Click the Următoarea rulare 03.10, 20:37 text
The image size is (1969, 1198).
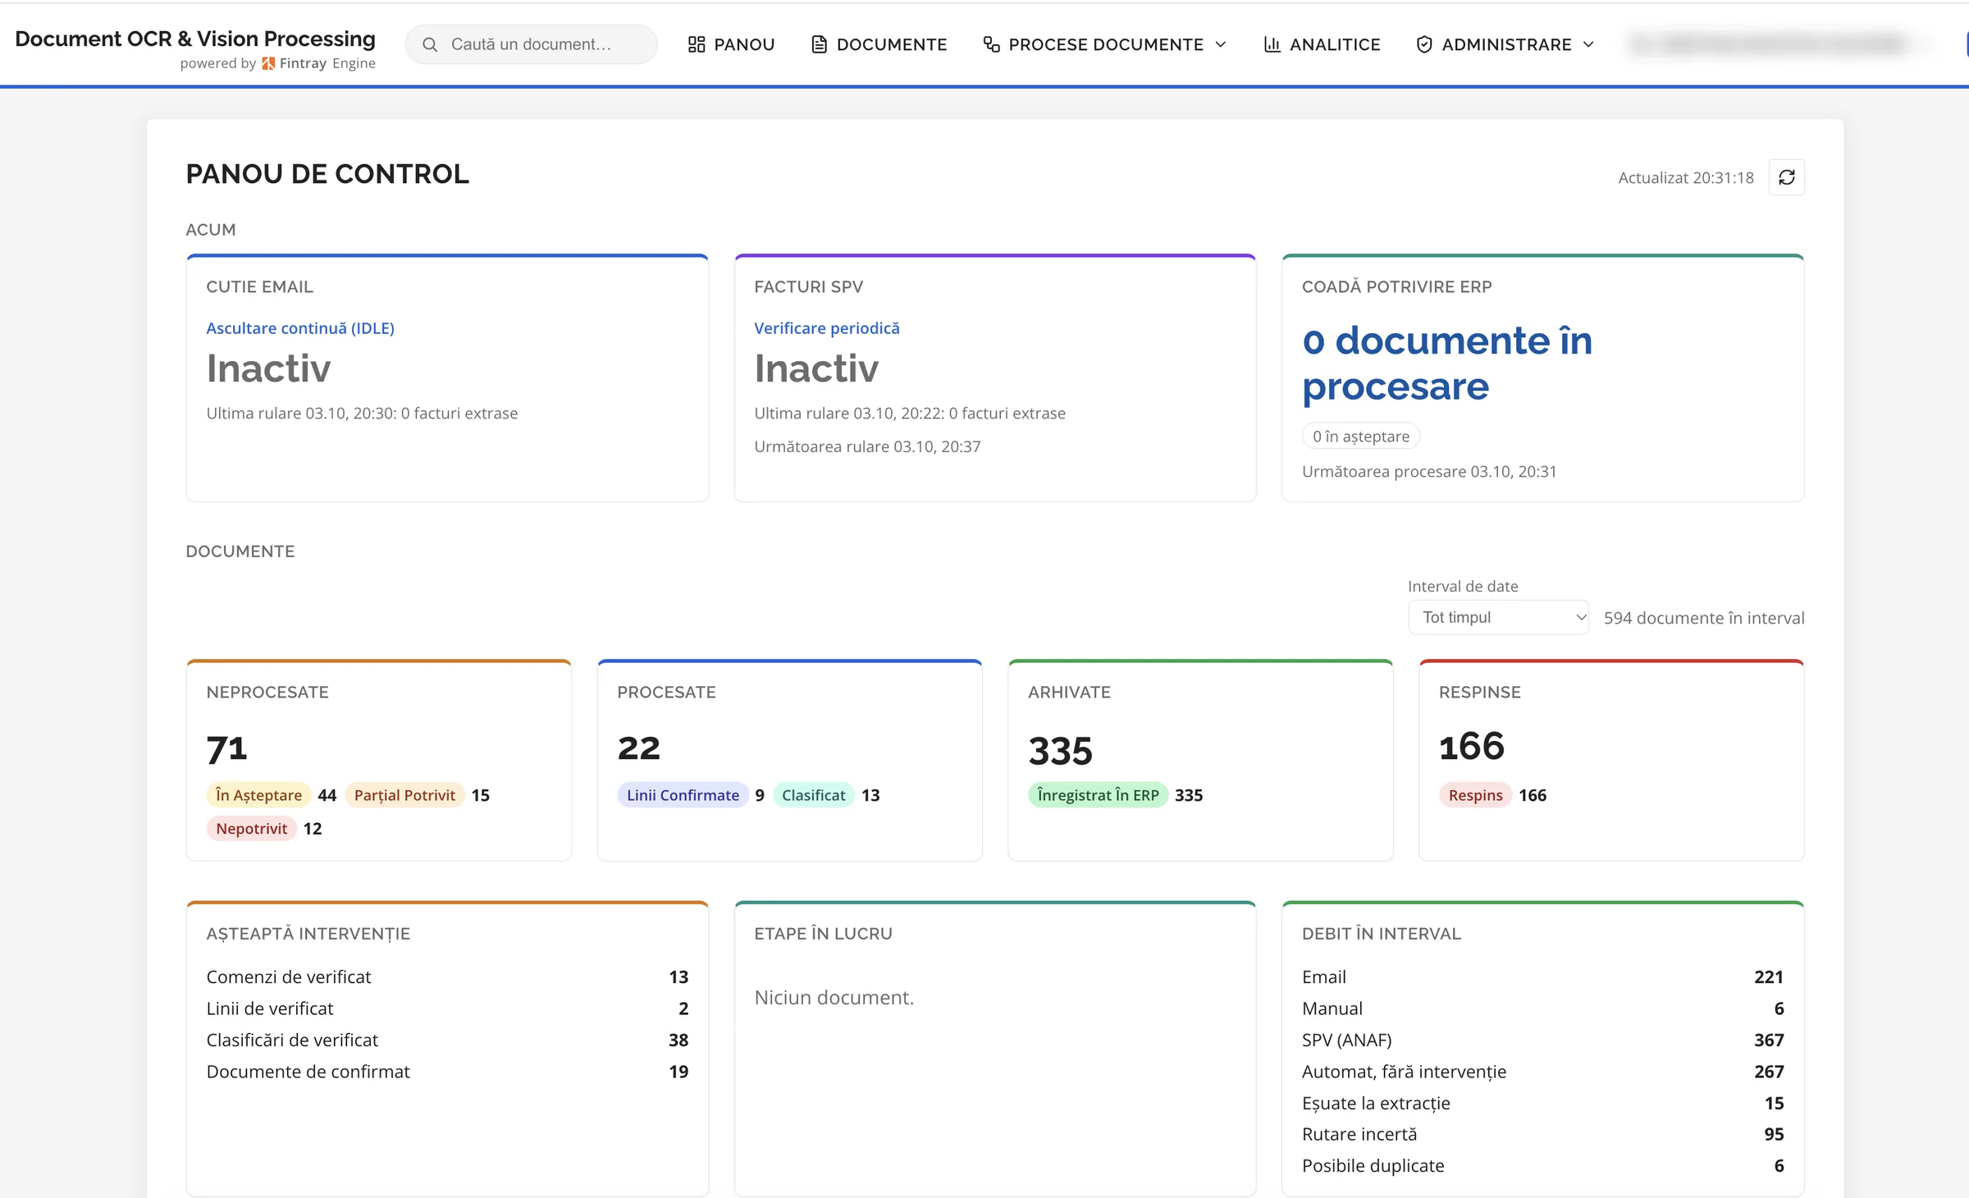pyautogui.click(x=867, y=447)
